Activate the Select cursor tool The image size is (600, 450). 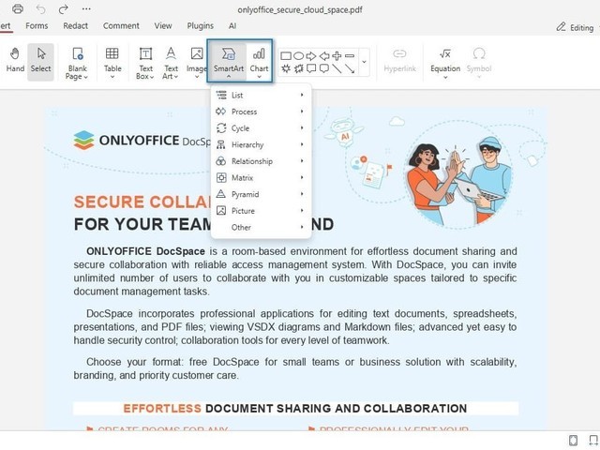point(40,60)
